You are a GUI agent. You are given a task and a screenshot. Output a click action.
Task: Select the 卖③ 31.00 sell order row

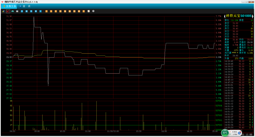click(x=239, y=23)
